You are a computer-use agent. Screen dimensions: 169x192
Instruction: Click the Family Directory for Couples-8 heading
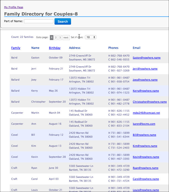point(41,14)
